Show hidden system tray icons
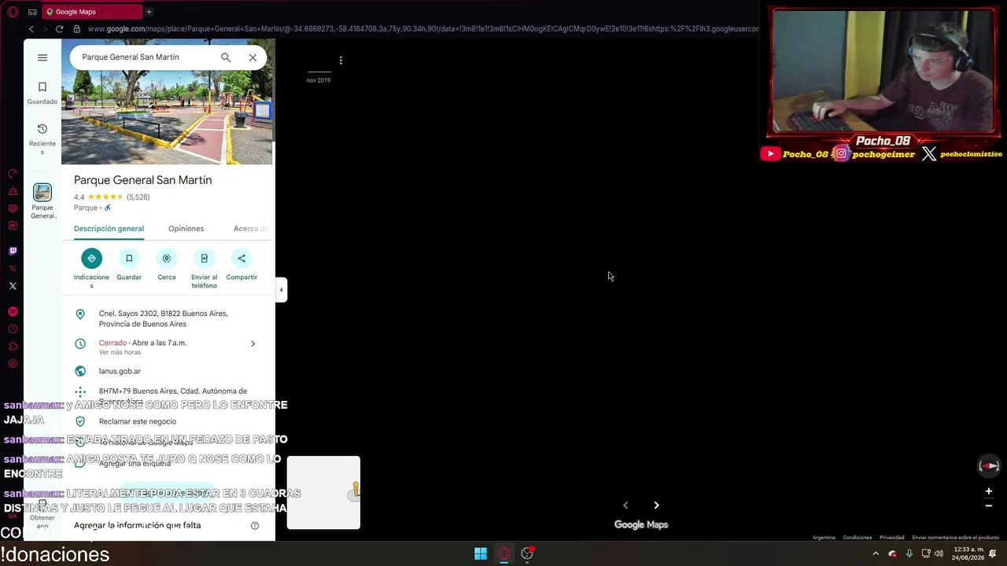This screenshot has height=566, width=1007. click(x=876, y=554)
